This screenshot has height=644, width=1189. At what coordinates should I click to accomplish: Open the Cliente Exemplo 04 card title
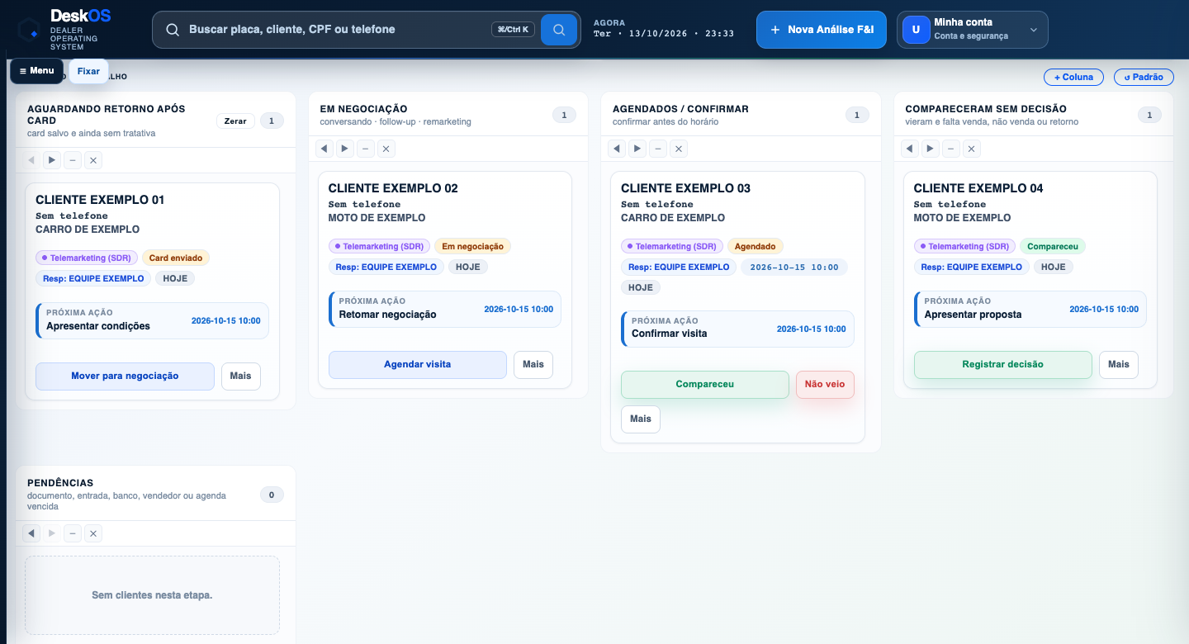pos(978,188)
